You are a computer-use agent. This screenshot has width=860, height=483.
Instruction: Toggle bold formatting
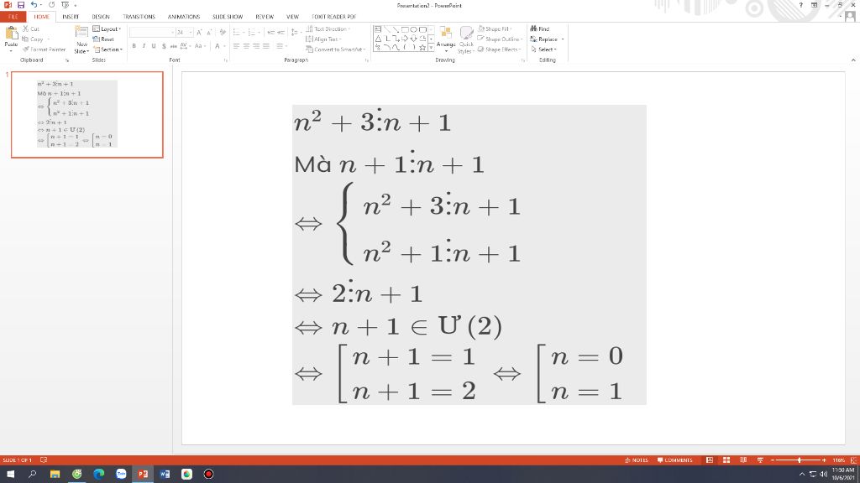coord(134,46)
